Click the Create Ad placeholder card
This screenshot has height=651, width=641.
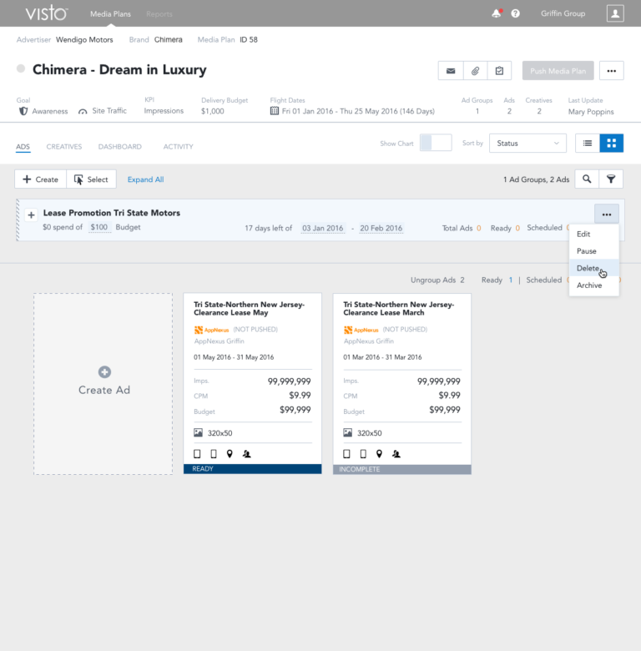103,384
